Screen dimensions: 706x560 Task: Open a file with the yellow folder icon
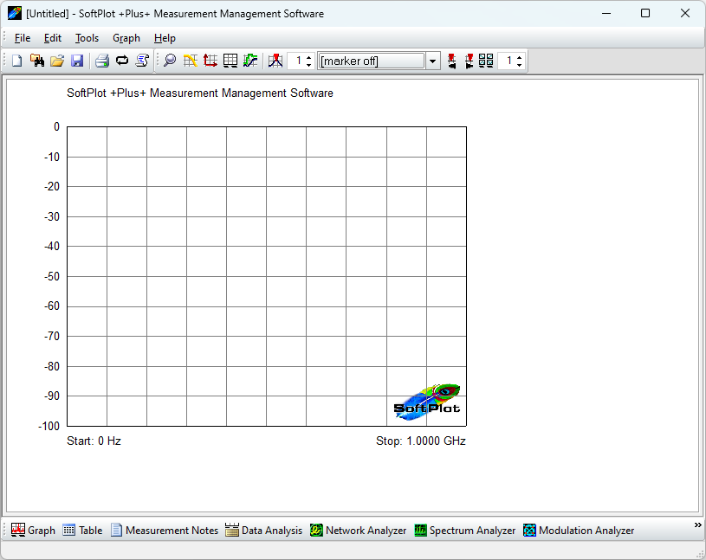pyautogui.click(x=57, y=61)
